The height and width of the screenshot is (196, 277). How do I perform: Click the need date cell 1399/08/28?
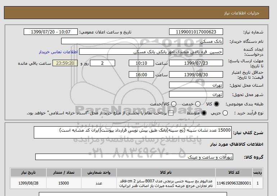(x=28, y=183)
